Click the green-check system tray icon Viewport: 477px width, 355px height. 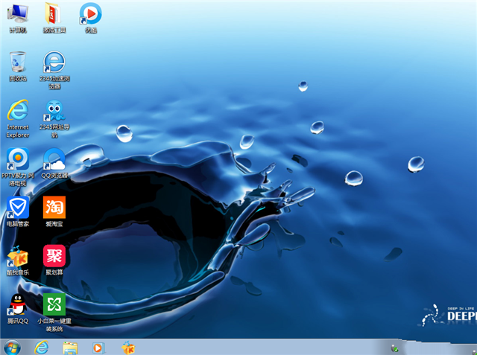394,348
